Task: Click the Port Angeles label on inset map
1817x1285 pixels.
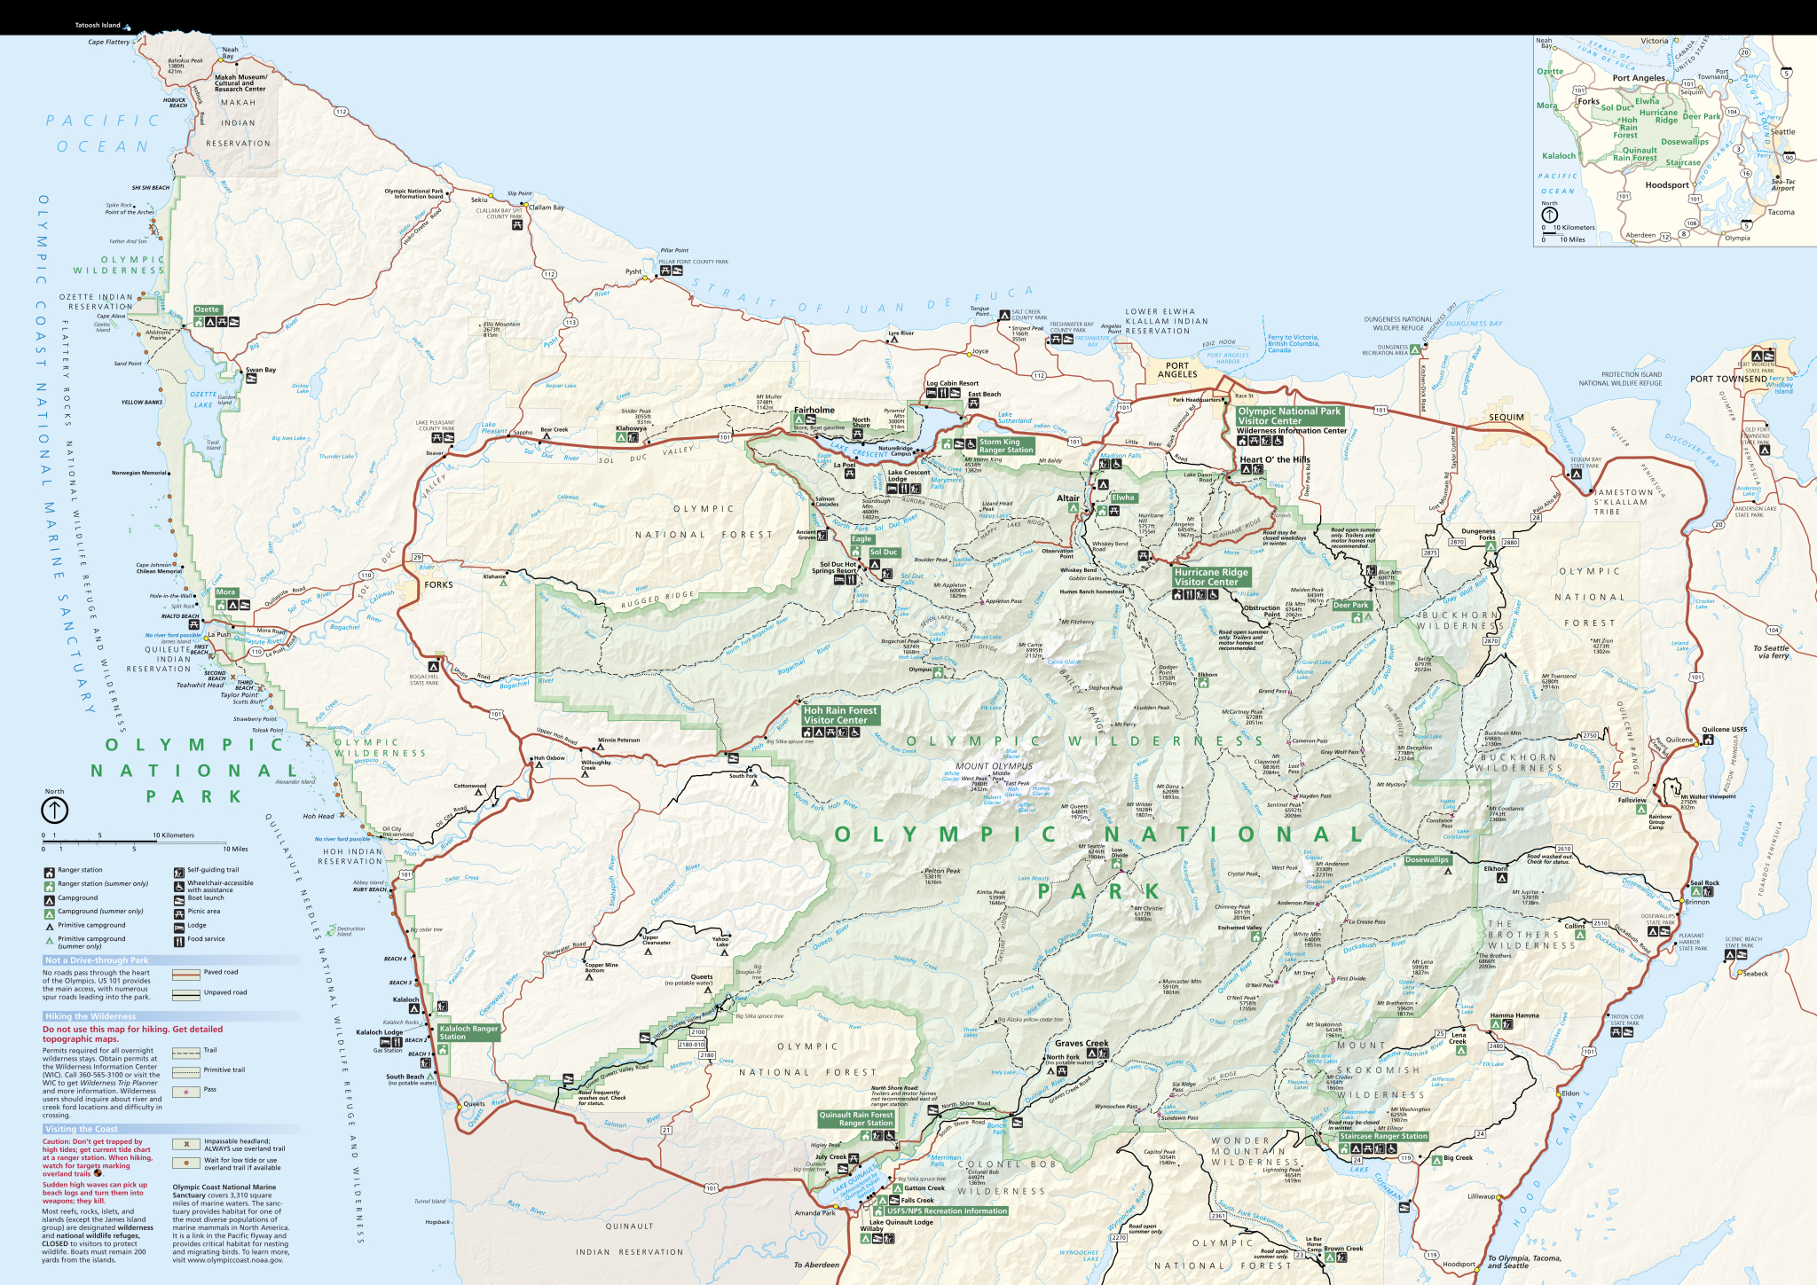Action: point(1638,78)
